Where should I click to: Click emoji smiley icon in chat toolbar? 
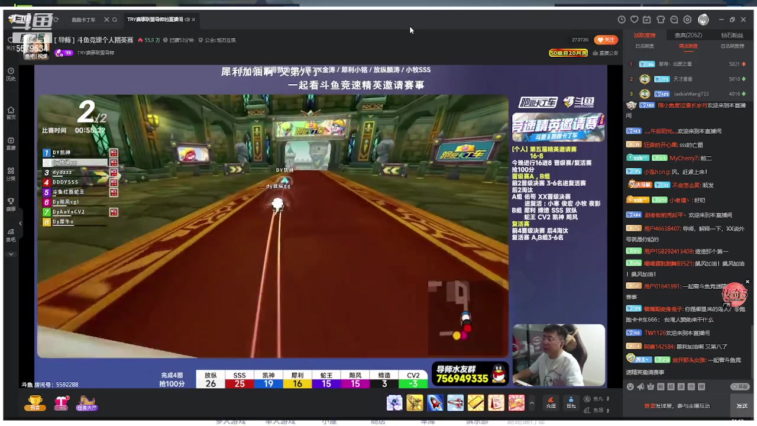tap(630, 387)
